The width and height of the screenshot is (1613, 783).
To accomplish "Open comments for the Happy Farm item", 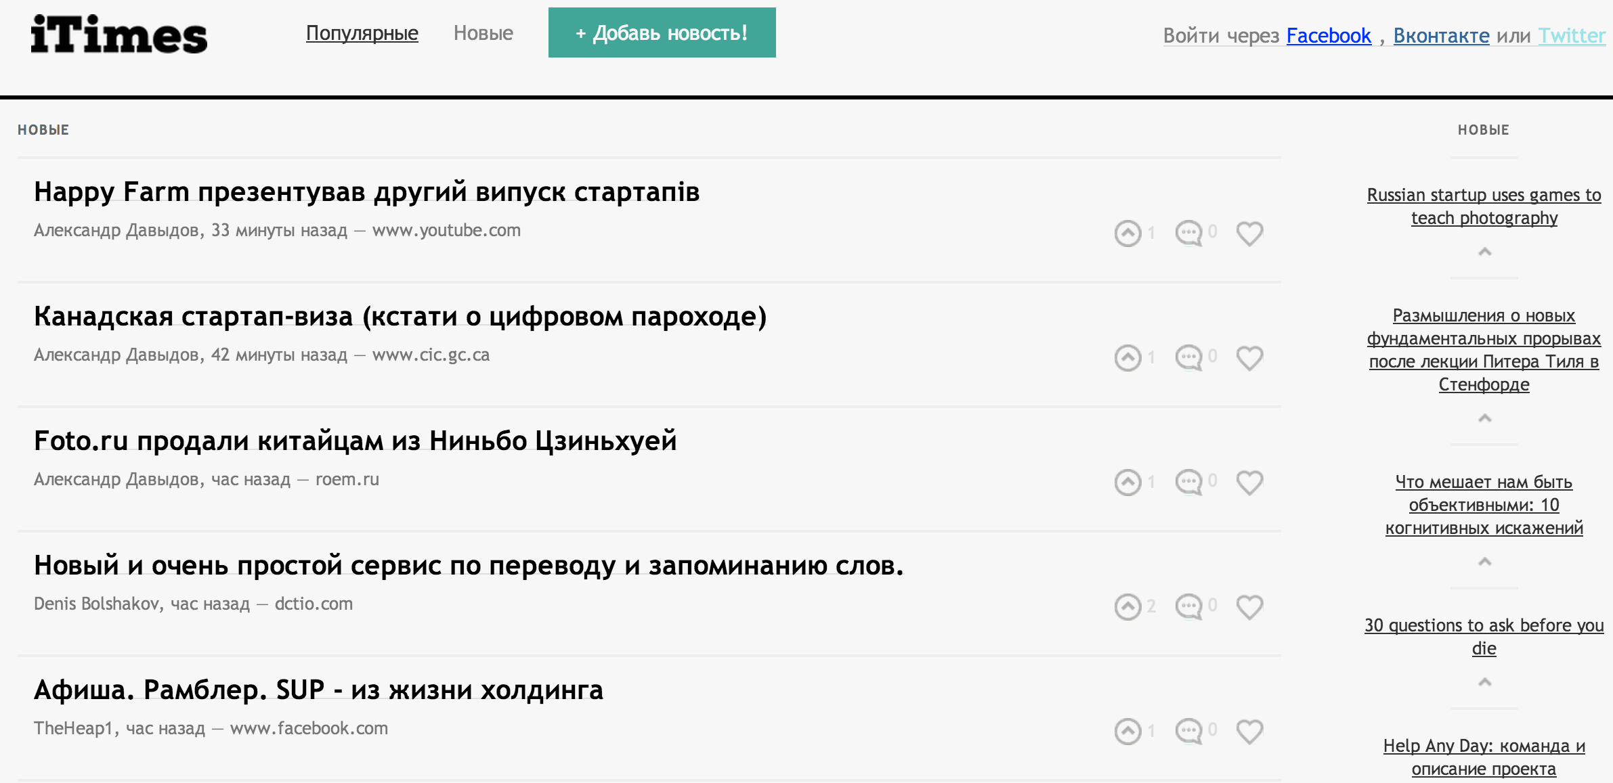I will tap(1188, 233).
